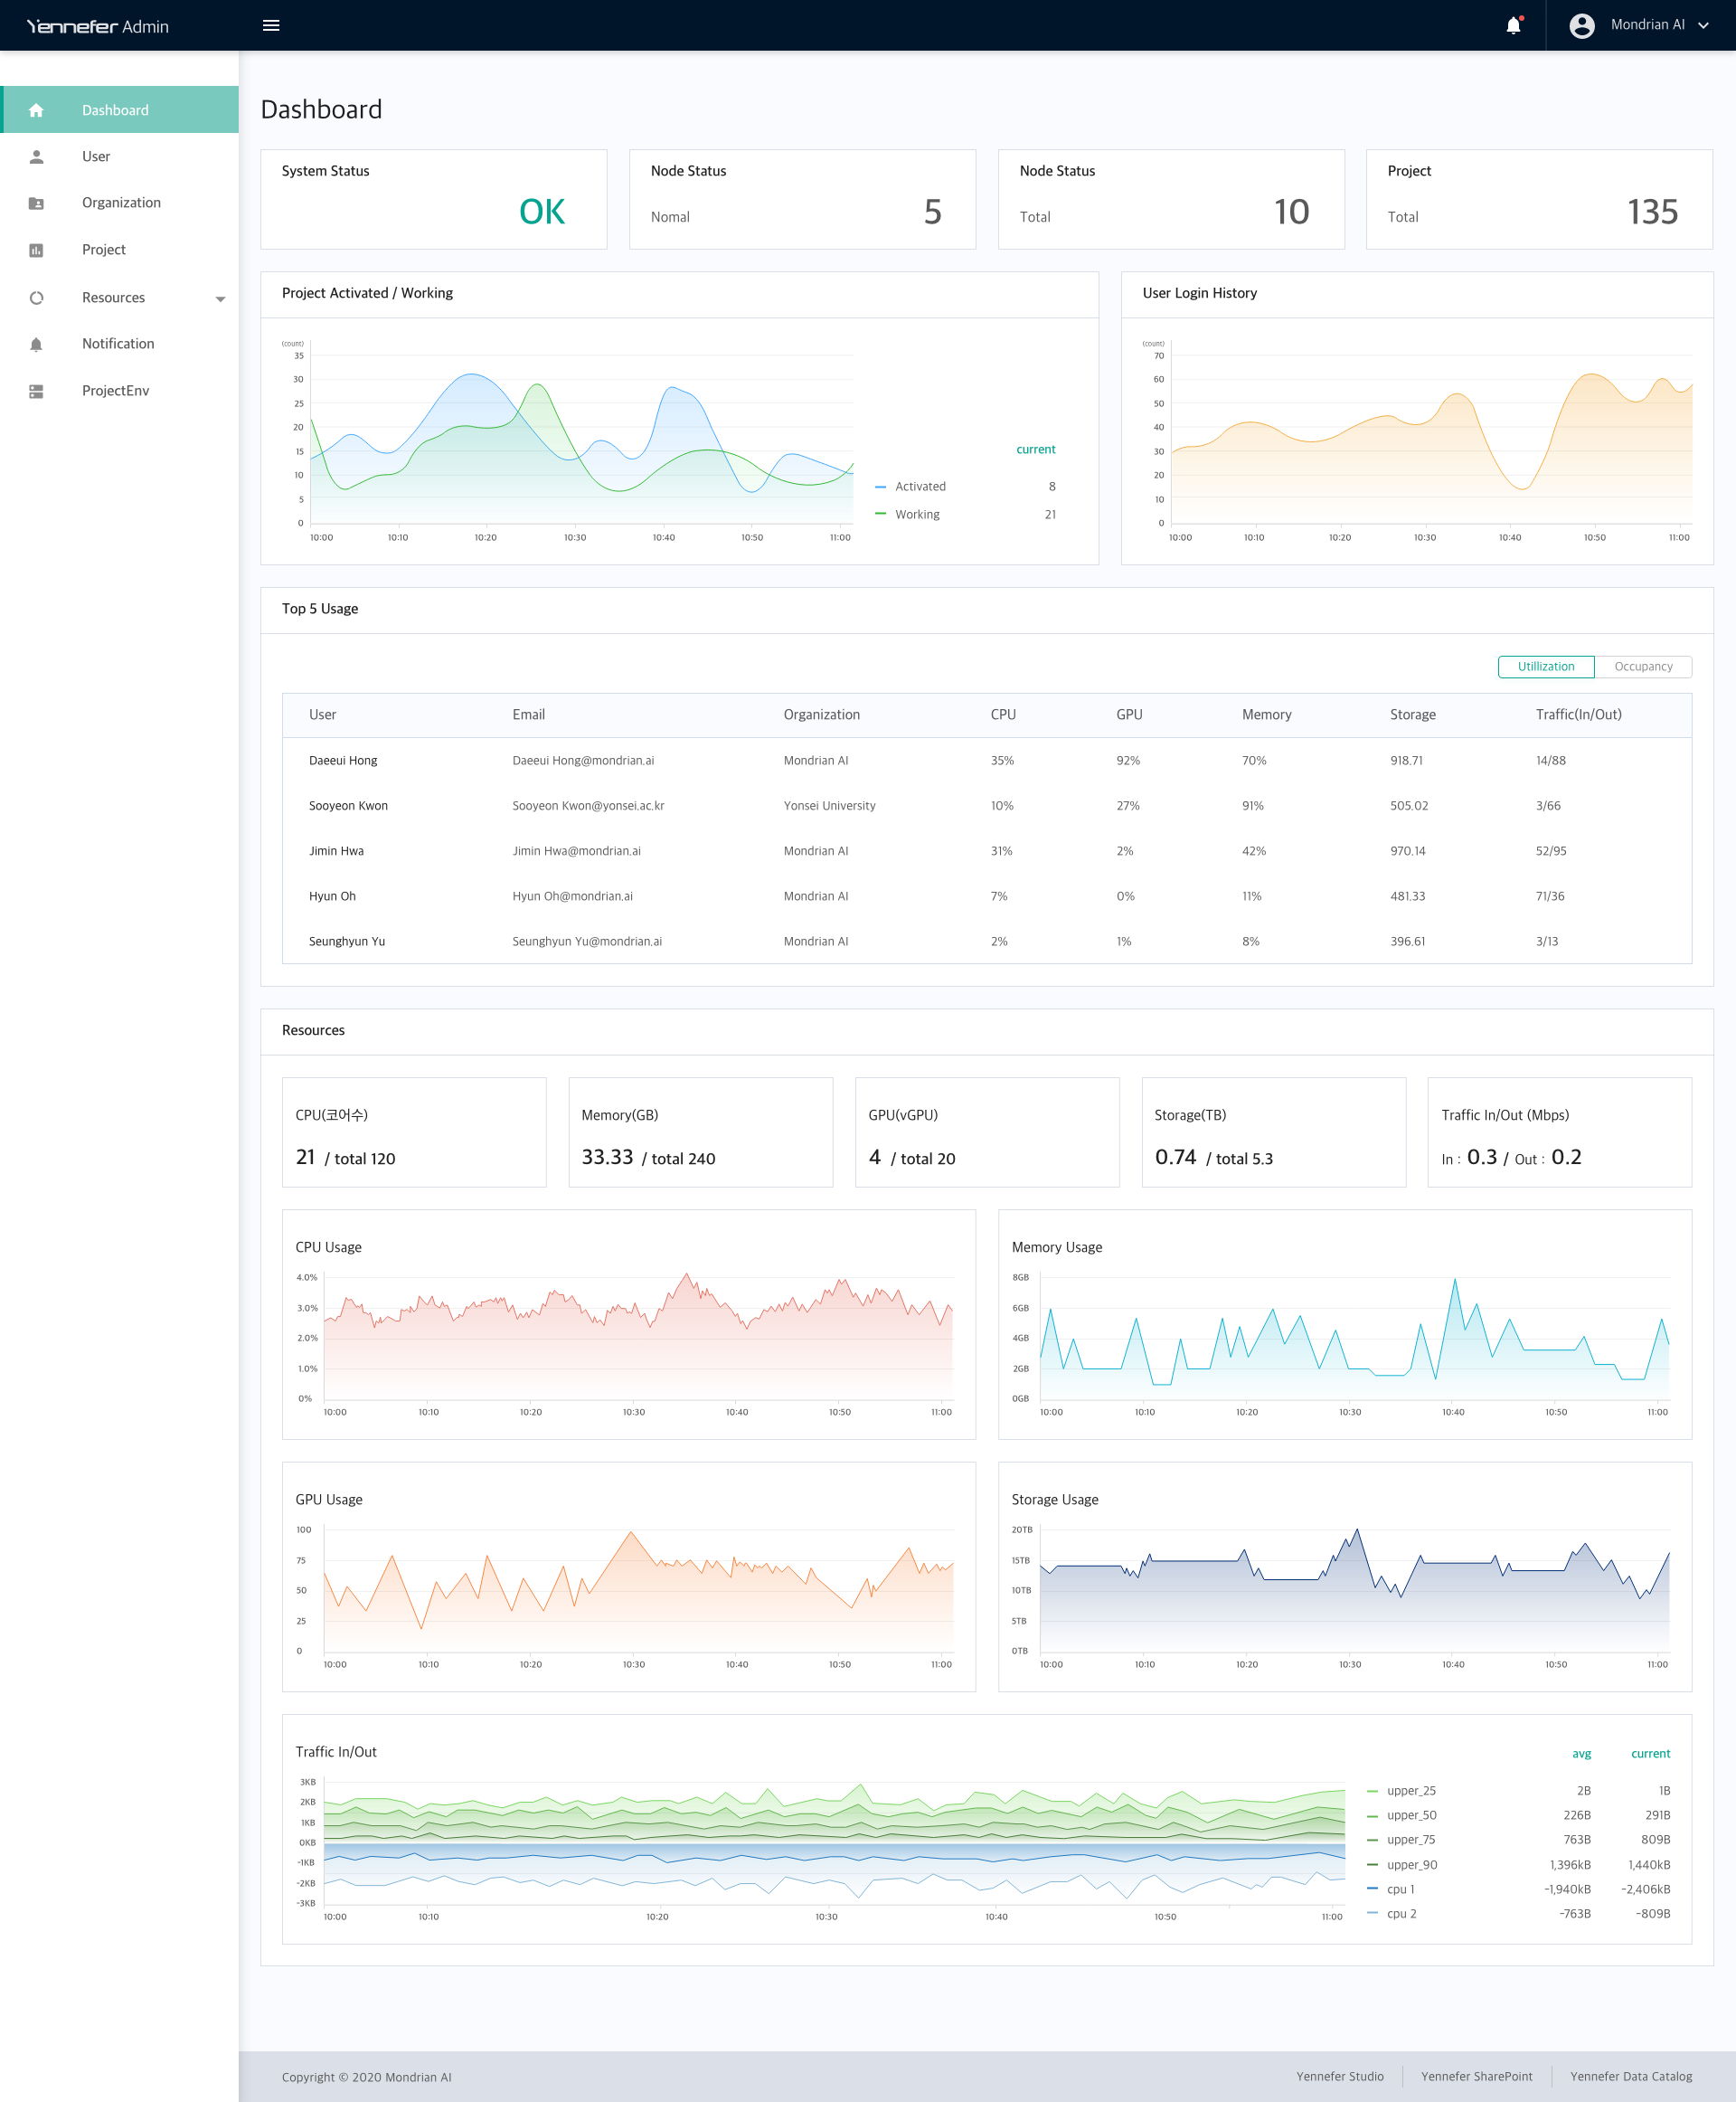Viewport: 1736px width, 2102px height.
Task: Click the Dashboard home icon
Action: 36,110
